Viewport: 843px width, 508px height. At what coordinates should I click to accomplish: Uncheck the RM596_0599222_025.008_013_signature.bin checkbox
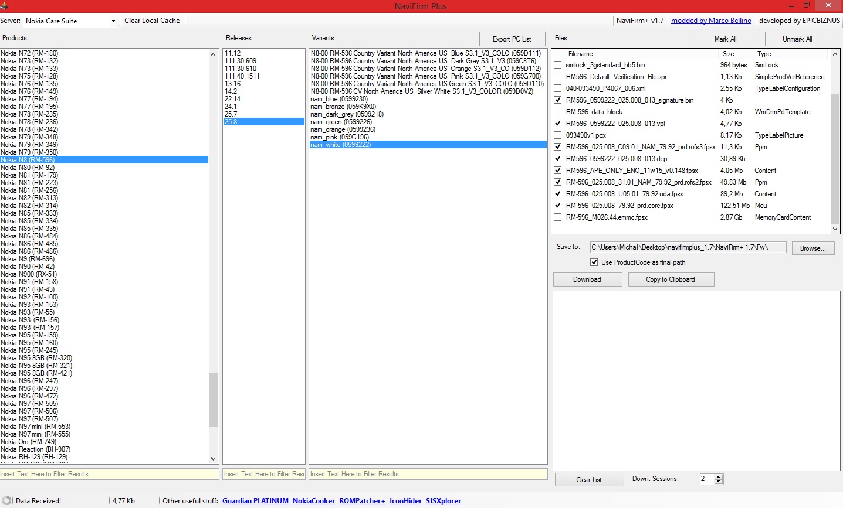[557, 100]
